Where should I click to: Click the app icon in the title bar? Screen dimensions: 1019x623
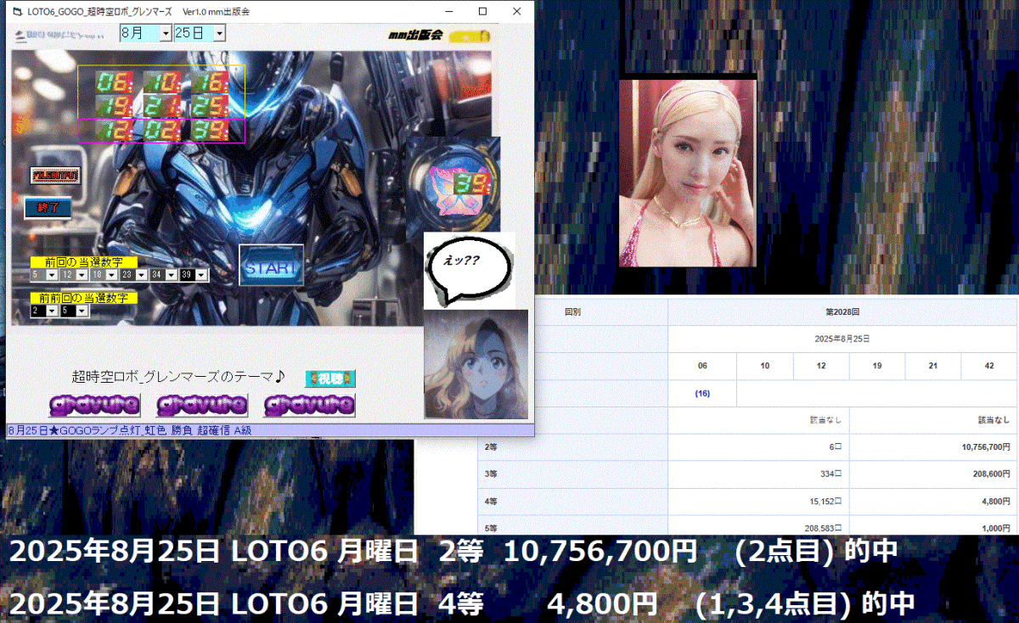pyautogui.click(x=18, y=11)
